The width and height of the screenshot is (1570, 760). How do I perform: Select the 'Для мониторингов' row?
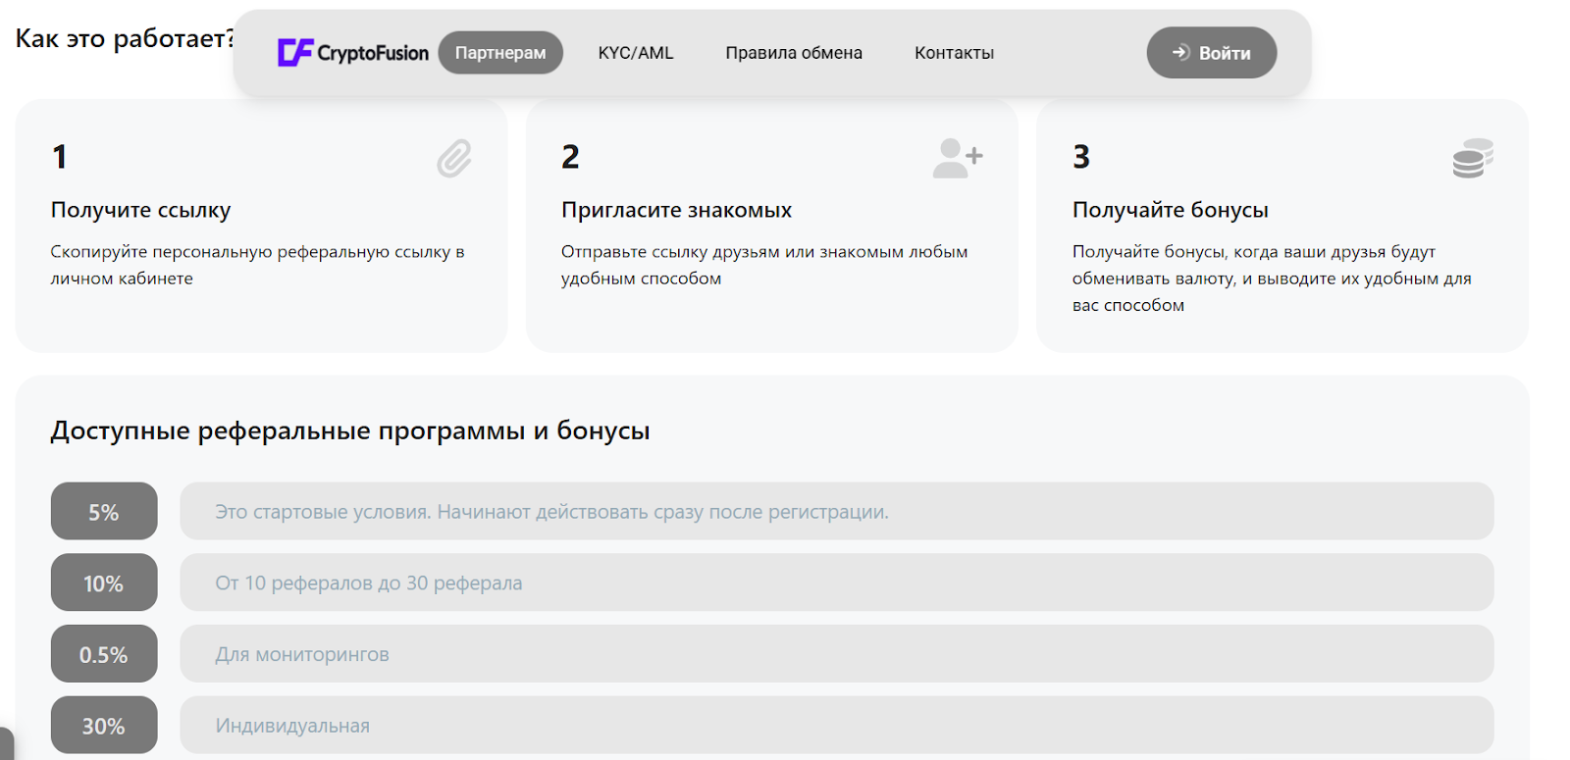836,655
